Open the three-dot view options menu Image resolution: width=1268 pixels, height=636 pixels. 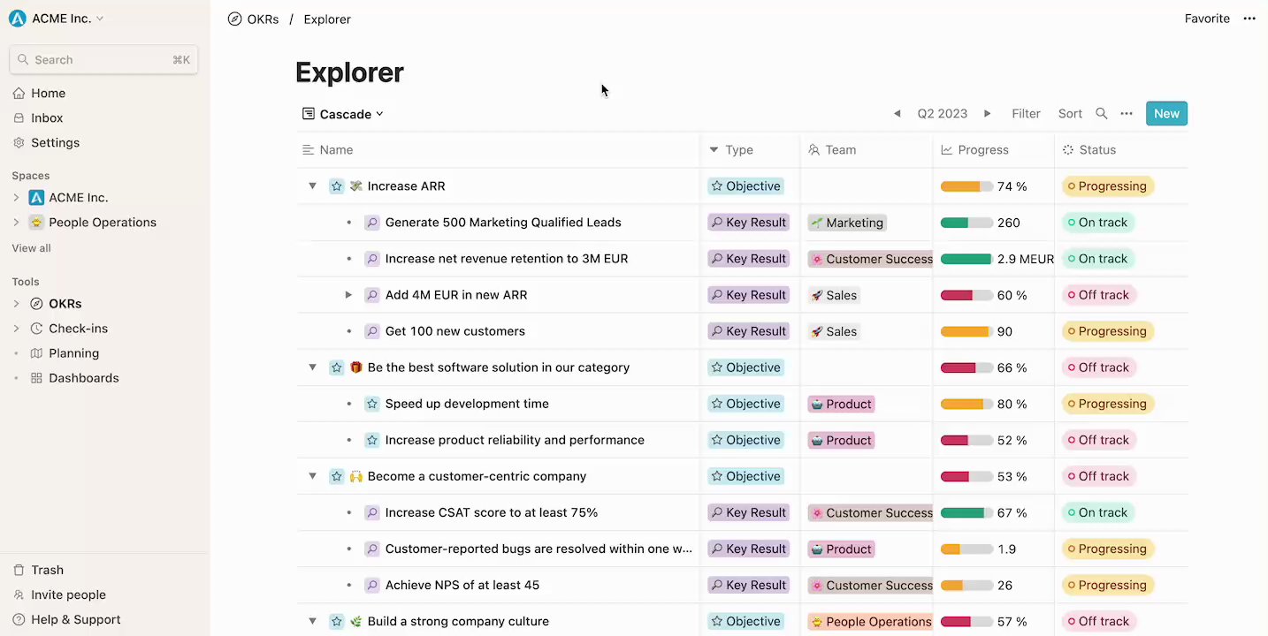[1127, 114]
